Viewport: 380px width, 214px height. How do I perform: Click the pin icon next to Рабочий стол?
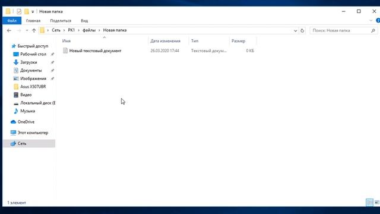(52, 54)
